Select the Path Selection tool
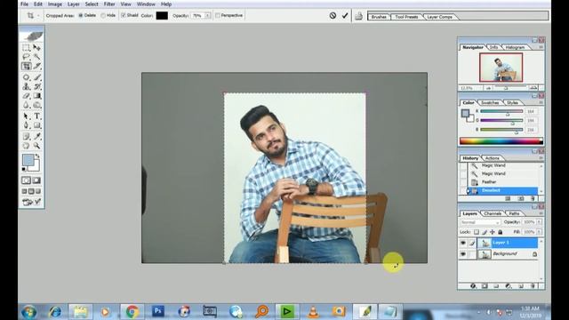This screenshot has width=569, height=320. click(26, 116)
